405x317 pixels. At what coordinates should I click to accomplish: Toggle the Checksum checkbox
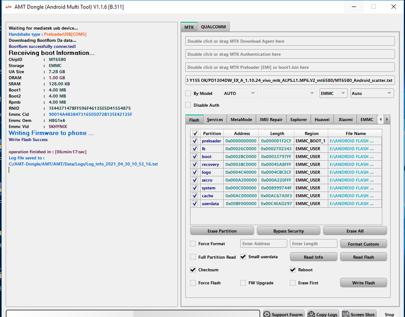193,270
